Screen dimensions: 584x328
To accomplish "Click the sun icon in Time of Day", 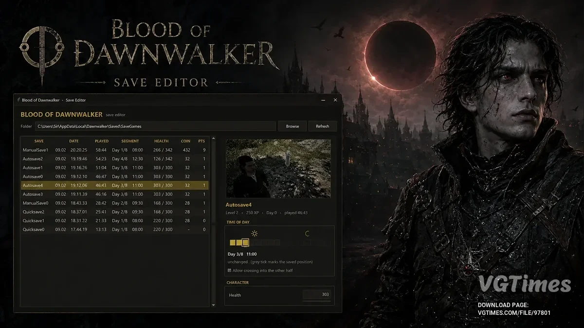I will (255, 234).
